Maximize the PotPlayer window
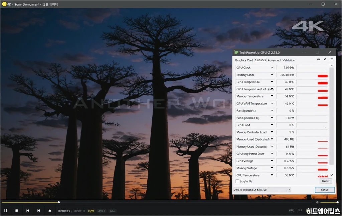This screenshot has width=342, height=216. click(323, 4)
